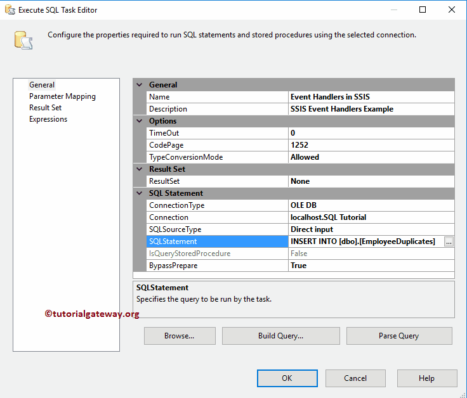Click the greyed False value of IsQueryStoredProcedure
This screenshot has width=467, height=398.
pyautogui.click(x=371, y=254)
